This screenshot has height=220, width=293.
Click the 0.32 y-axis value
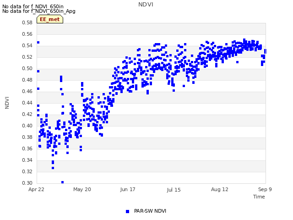click(x=27, y=171)
